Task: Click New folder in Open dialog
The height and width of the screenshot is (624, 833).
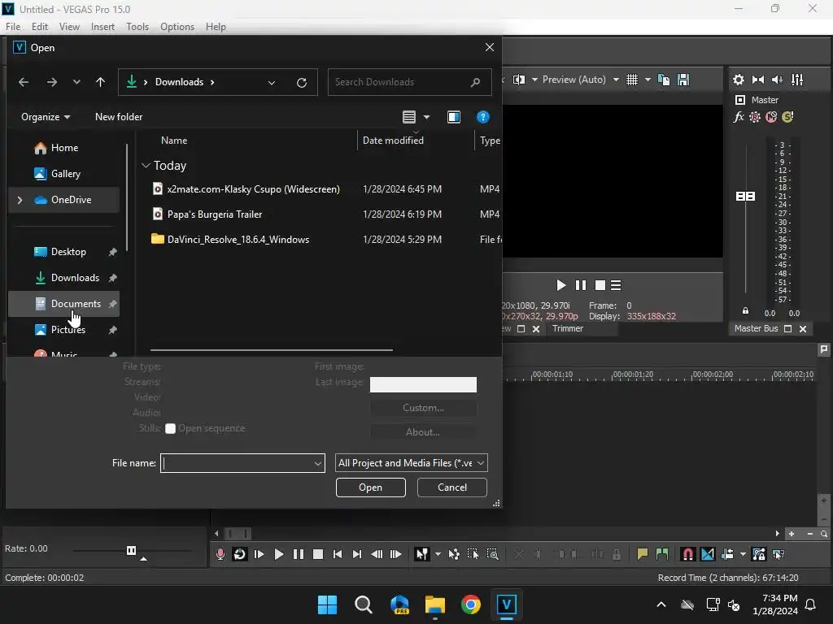Action: [x=119, y=117]
